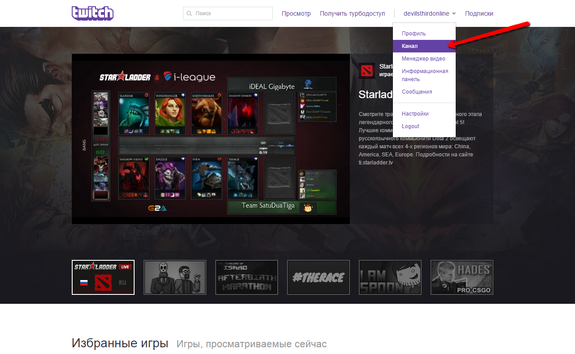Open Сообщения from the account menu

pyautogui.click(x=424, y=92)
